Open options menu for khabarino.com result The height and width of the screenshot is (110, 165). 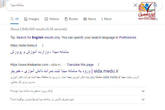point(99,65)
